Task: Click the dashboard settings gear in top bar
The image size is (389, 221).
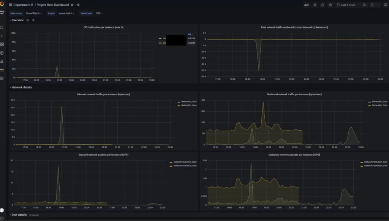Action: pos(330,5)
